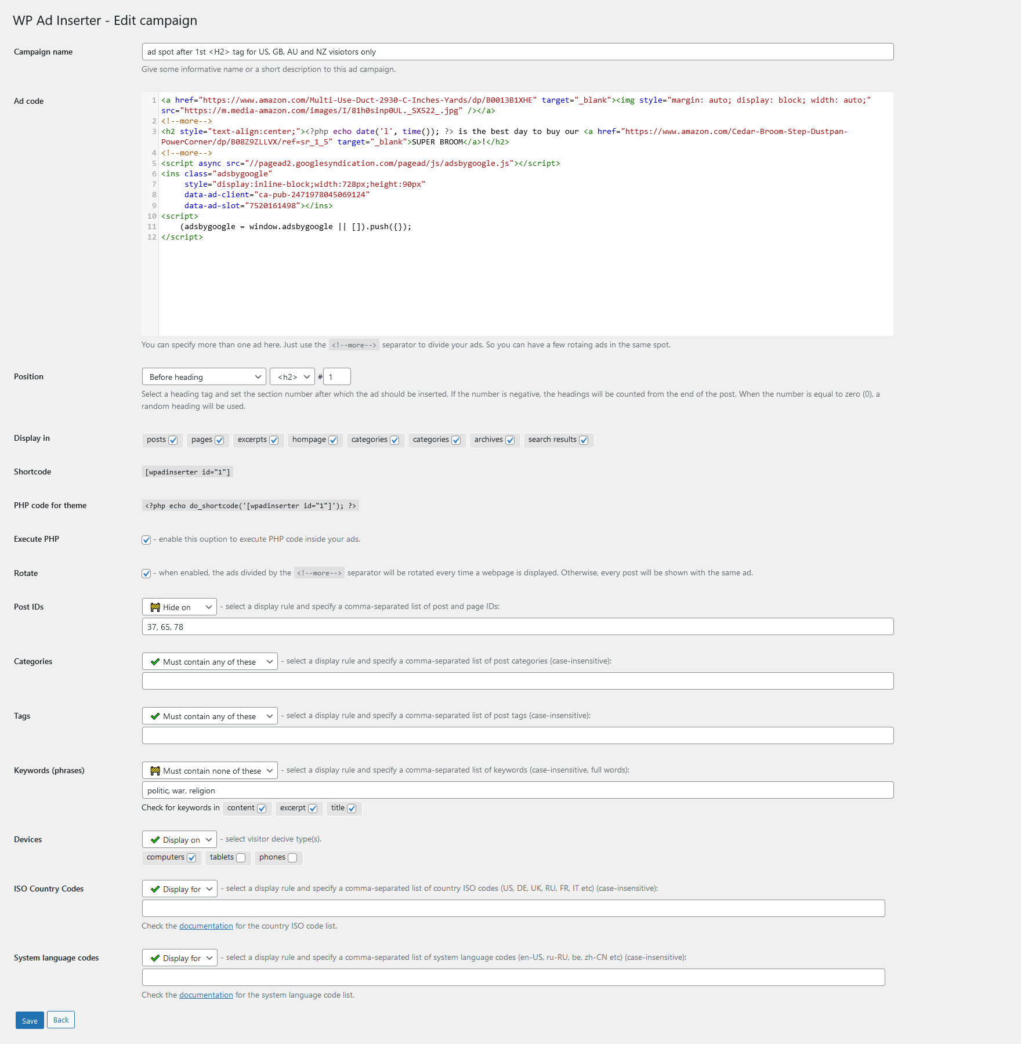Open the Keywords Must contain none dropdown

tap(209, 770)
